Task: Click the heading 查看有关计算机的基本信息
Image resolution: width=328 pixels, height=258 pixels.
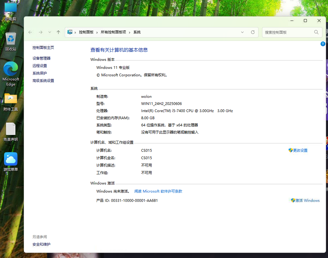Action: [119, 50]
